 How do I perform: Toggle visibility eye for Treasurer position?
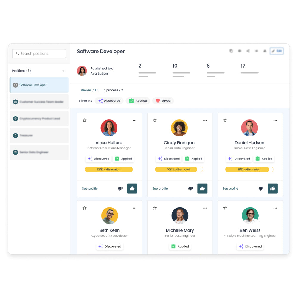(15, 136)
